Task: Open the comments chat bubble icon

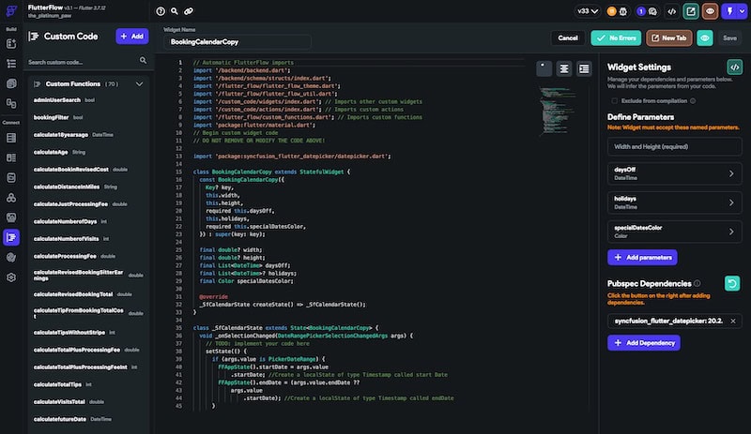Action: [x=652, y=11]
